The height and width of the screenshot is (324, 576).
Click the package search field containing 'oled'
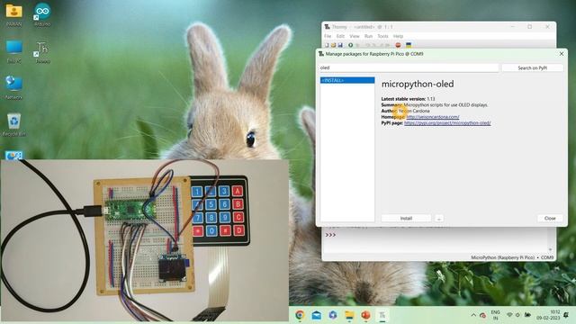tap(409, 67)
